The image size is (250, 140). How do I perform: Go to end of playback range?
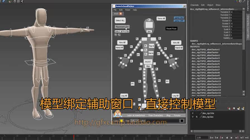point(247,138)
